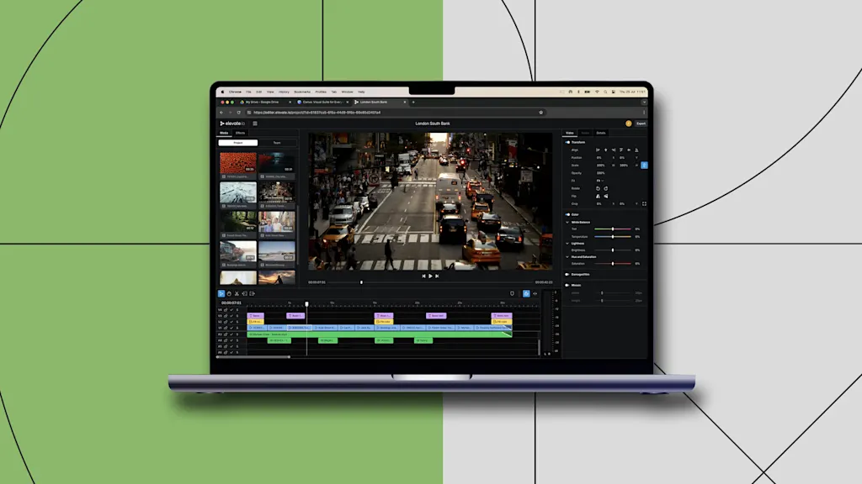The image size is (862, 484).
Task: Select the Team media button
Action: [x=276, y=143]
